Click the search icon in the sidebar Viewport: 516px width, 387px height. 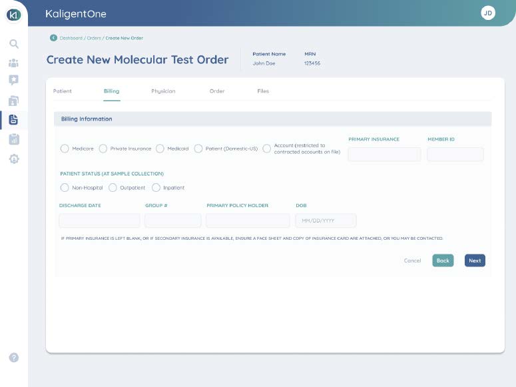pos(14,44)
